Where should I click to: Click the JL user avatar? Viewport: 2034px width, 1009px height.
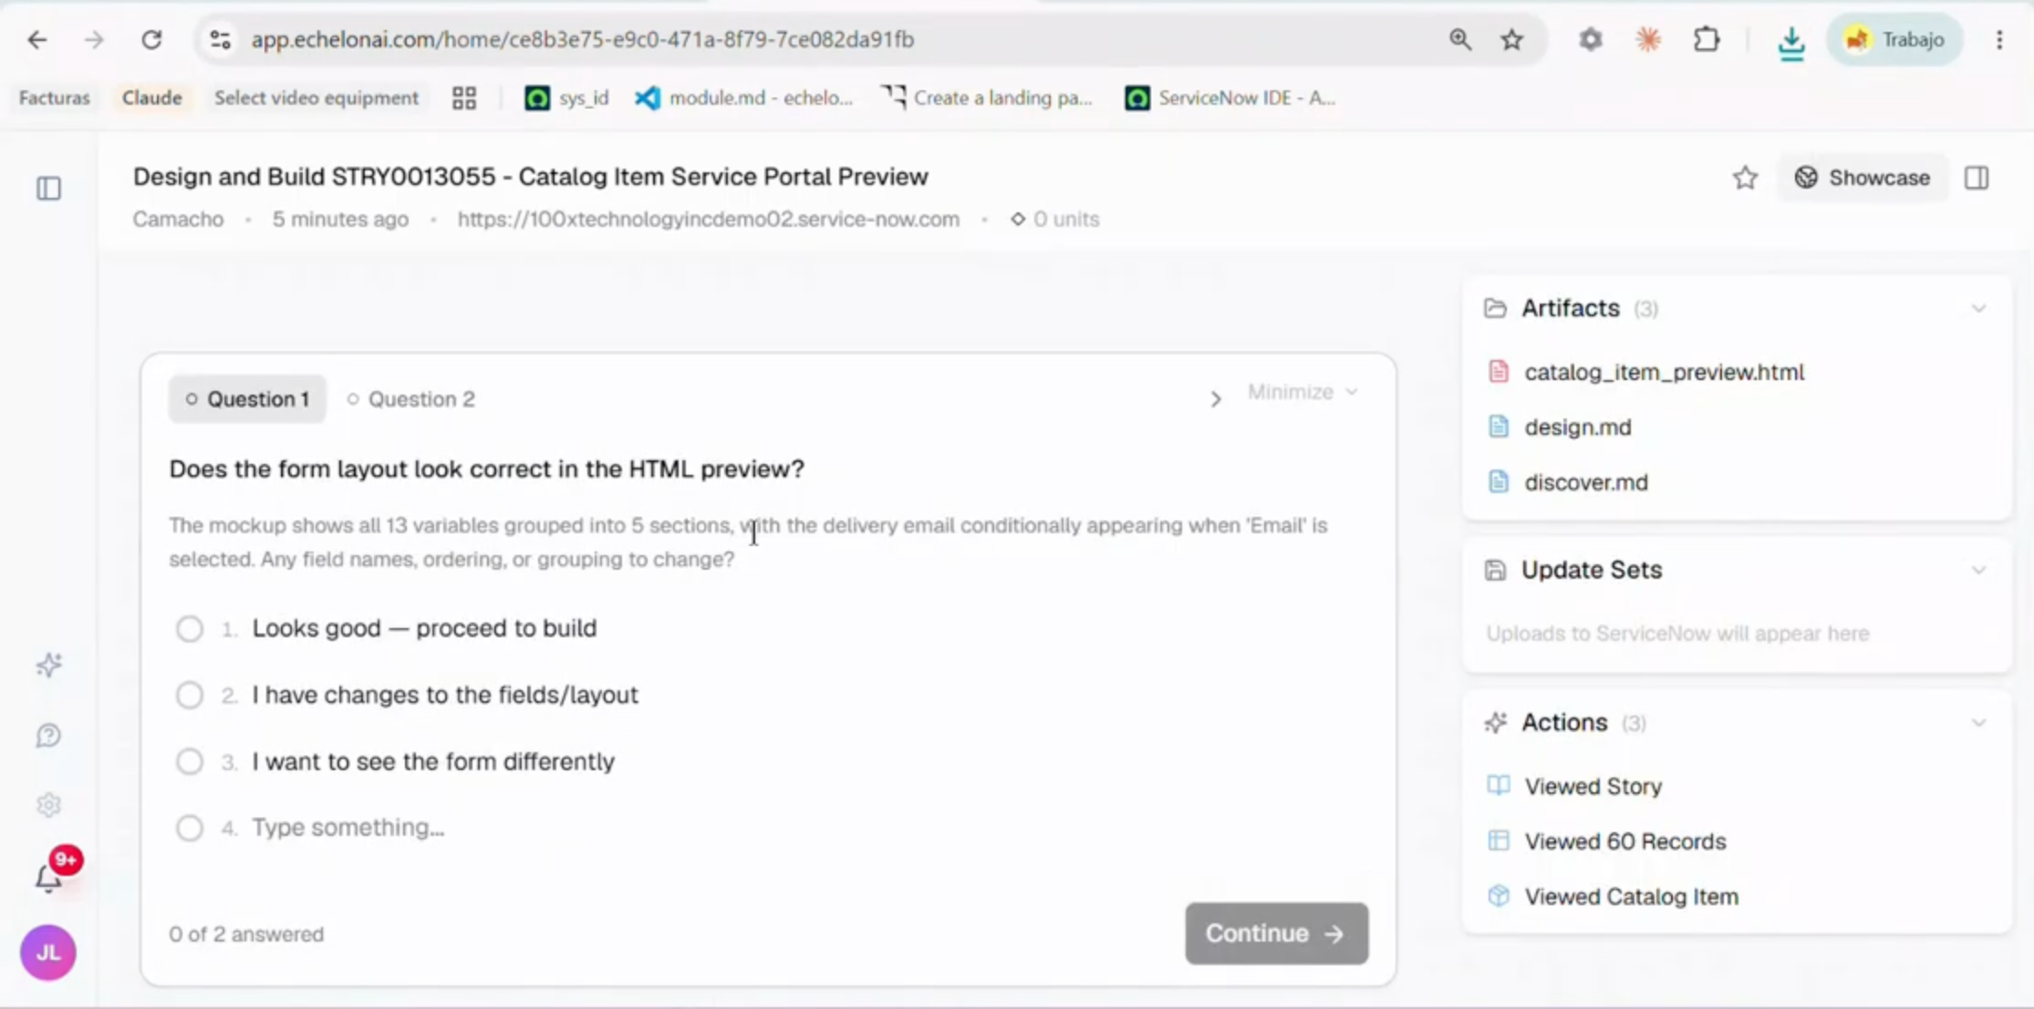(48, 952)
